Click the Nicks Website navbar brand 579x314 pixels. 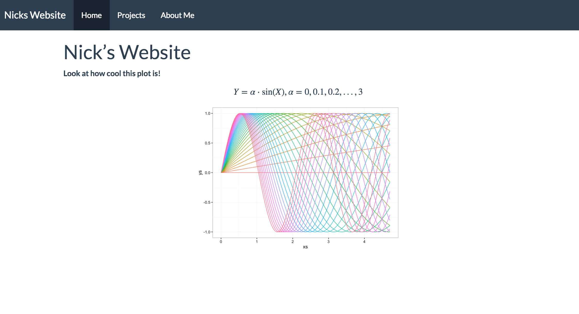35,15
